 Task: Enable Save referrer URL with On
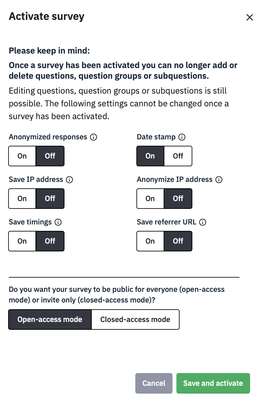151,241
